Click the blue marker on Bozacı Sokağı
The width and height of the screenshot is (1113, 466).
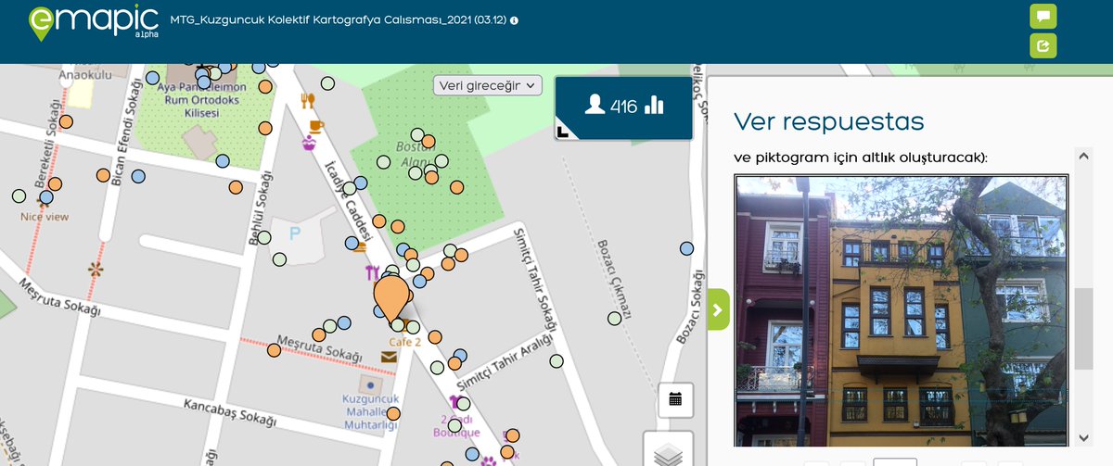tap(686, 248)
